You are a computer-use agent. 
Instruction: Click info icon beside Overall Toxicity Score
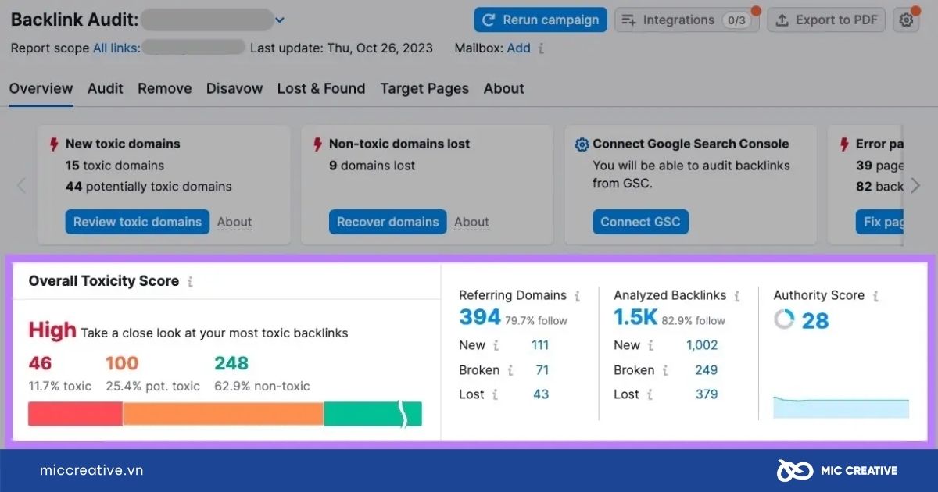point(190,282)
